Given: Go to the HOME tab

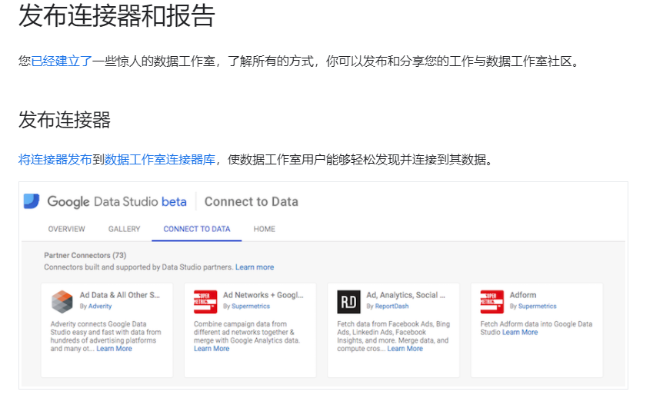Looking at the screenshot, I should [x=264, y=229].
